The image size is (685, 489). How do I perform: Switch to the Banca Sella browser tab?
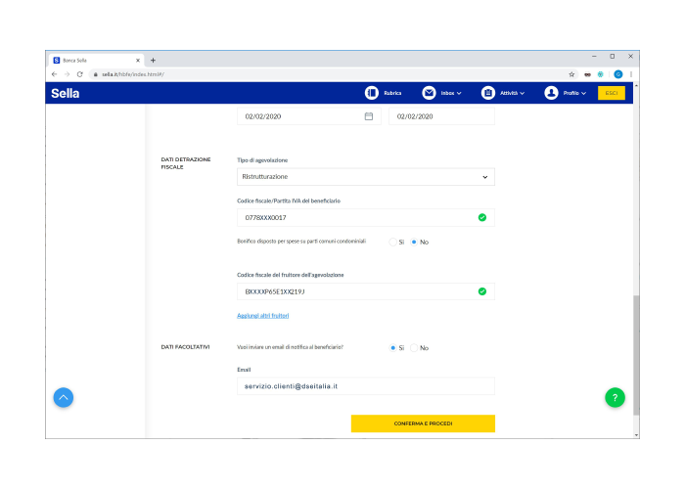pos(93,60)
